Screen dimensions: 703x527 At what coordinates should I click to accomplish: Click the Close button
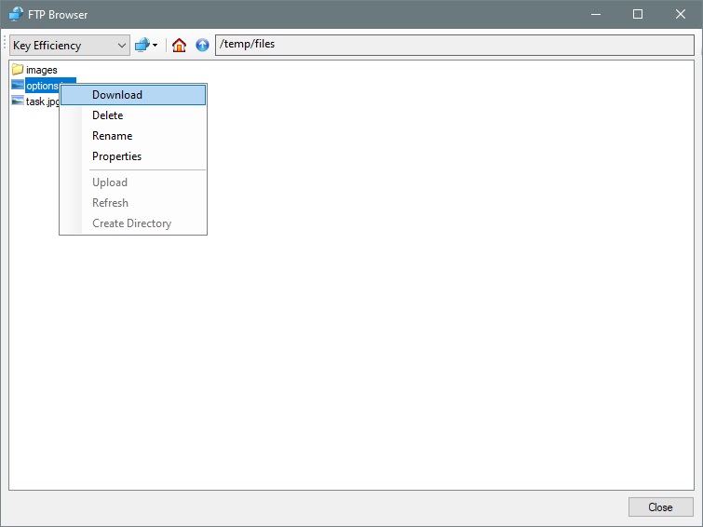(660, 507)
